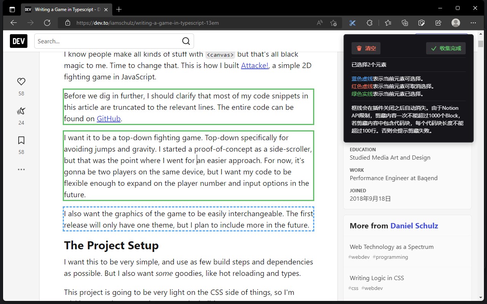The height and width of the screenshot is (304, 487).
Task: Click the 收集完成 finish collecting button
Action: (446, 48)
